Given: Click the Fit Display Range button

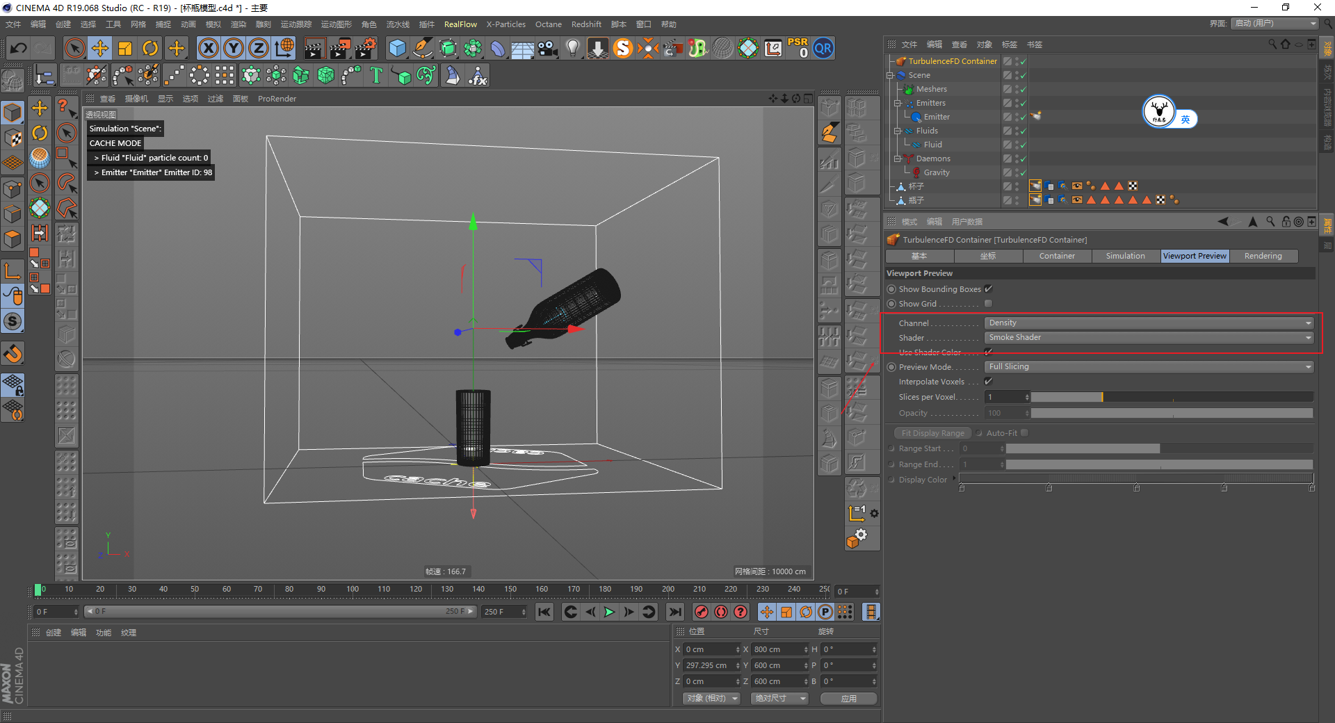Looking at the screenshot, I should click(932, 433).
